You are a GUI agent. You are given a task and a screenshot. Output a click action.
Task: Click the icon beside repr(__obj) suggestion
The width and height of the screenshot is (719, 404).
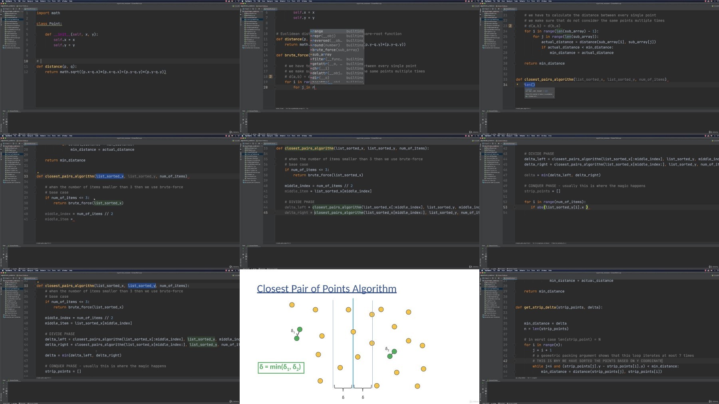[x=311, y=36]
